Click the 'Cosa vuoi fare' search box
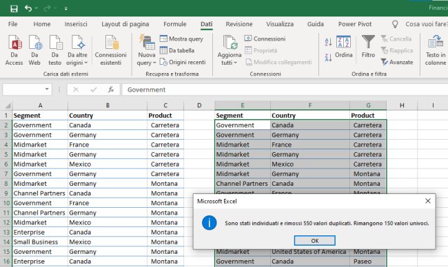Viewport: 448px width, 267px height. (x=426, y=24)
